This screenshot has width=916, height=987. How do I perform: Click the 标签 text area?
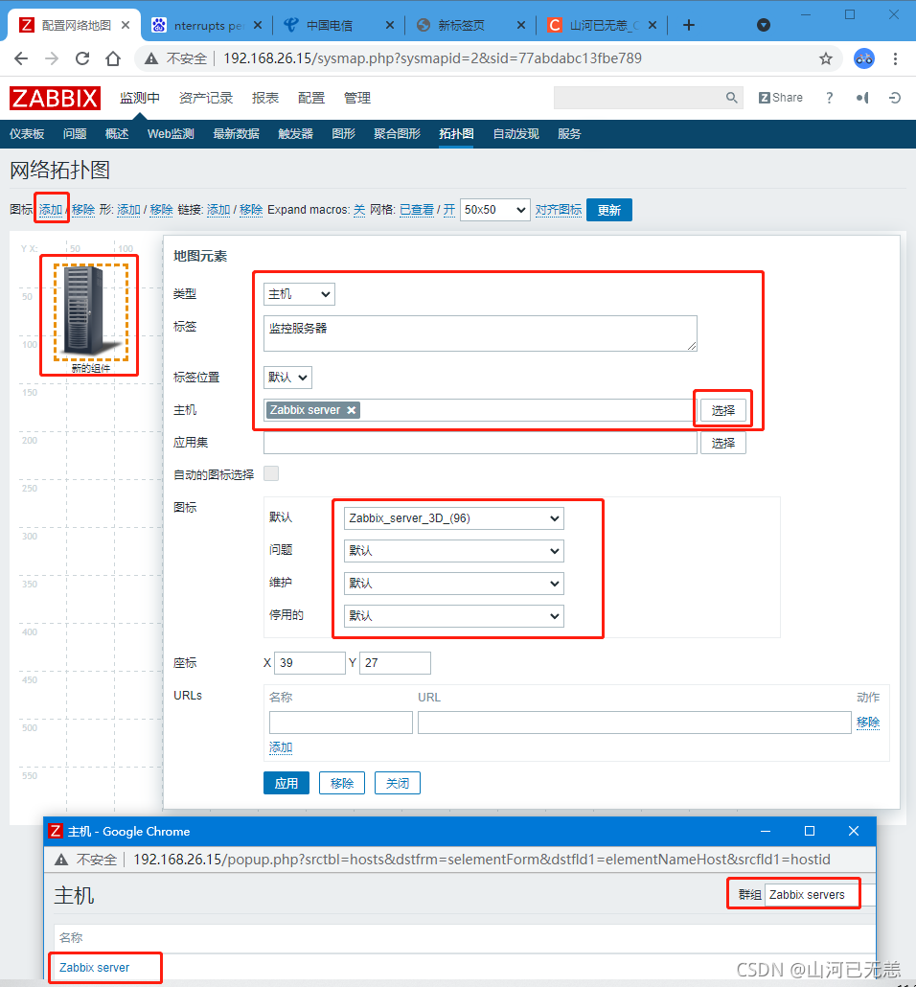[480, 333]
